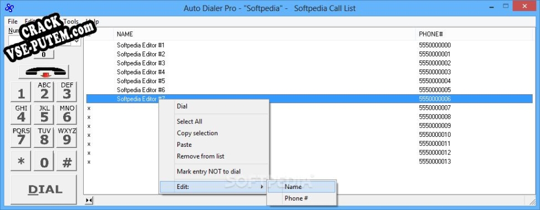The width and height of the screenshot is (540, 210).
Task: Select Mark entry NOT to dial
Action: click(x=214, y=171)
